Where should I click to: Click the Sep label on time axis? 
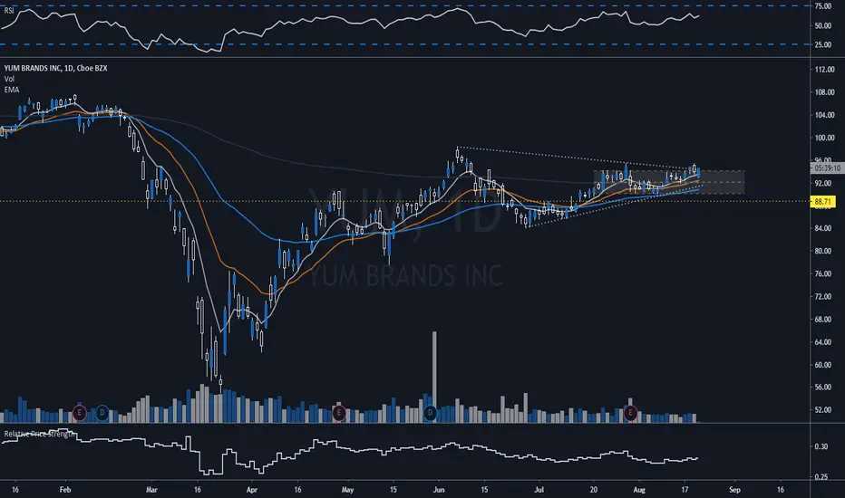point(734,490)
